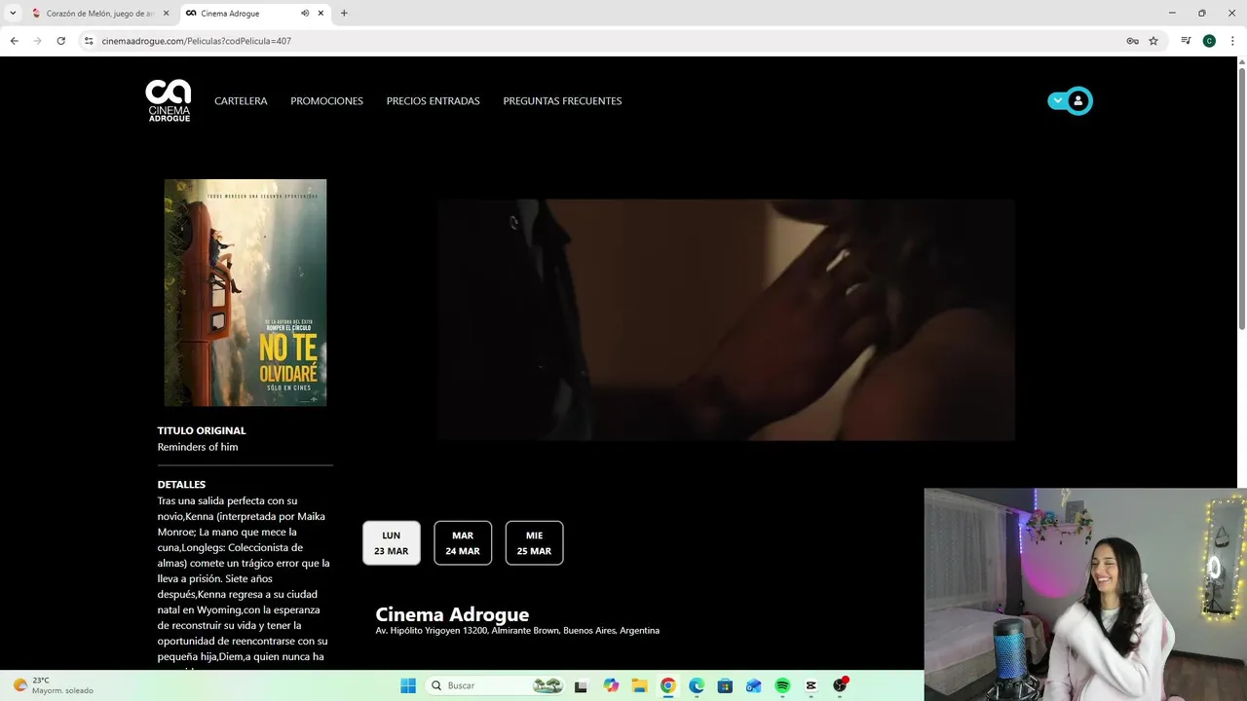Open File Explorer from the taskbar
Viewport: 1247px width, 701px height.
click(639, 685)
